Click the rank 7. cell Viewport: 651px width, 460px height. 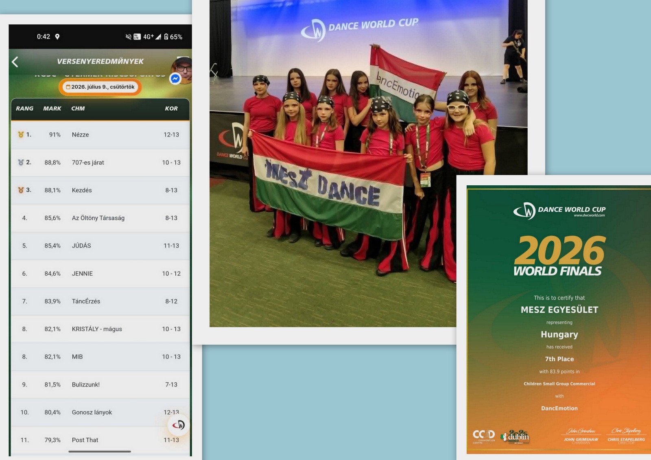24,301
